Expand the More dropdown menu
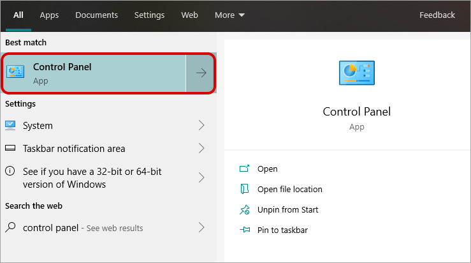This screenshot has height=263, width=471. [230, 15]
